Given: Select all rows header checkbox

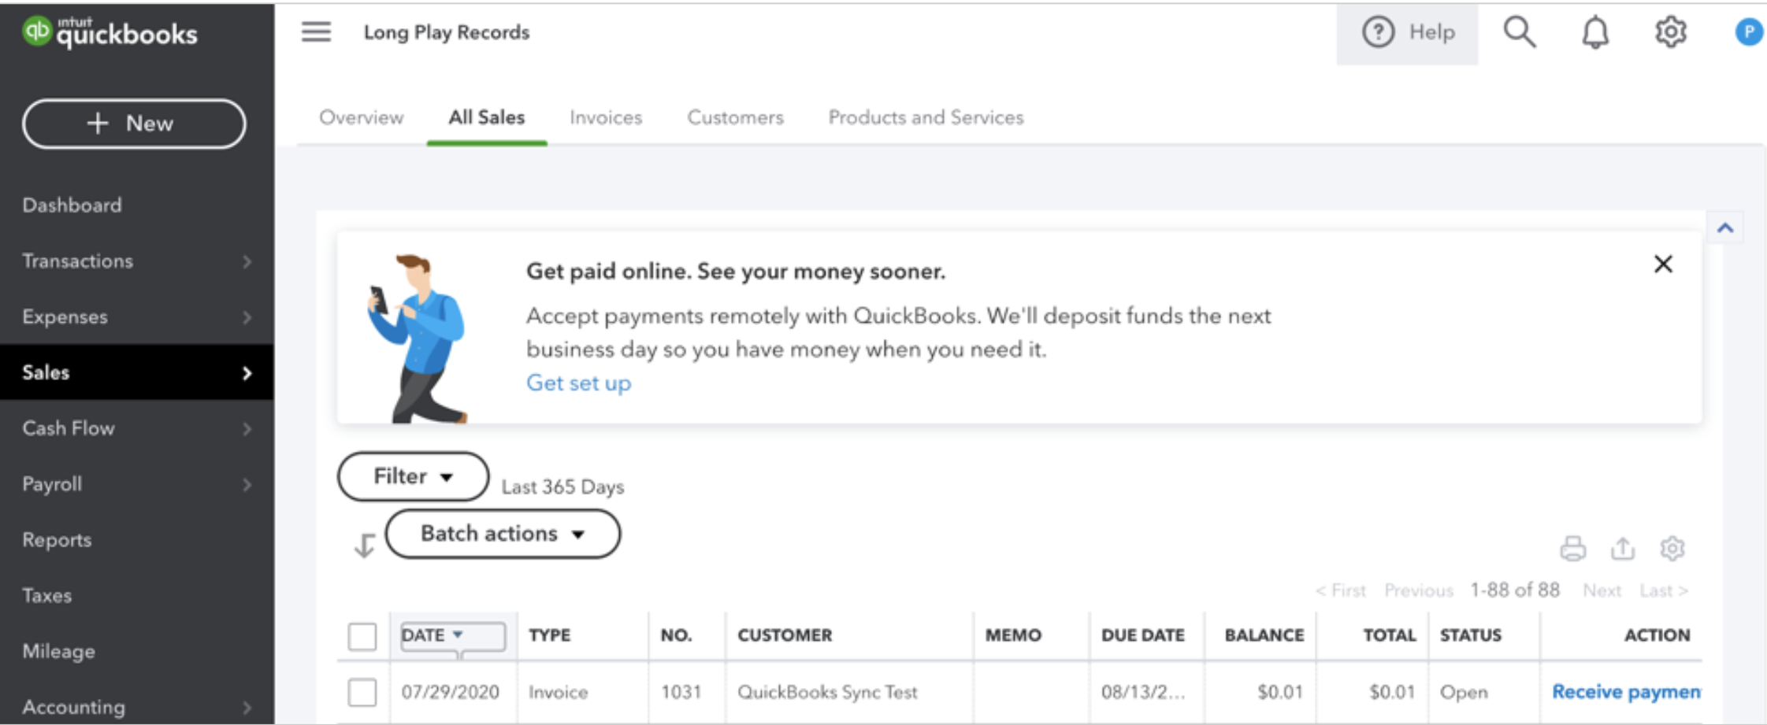Looking at the screenshot, I should pyautogui.click(x=362, y=636).
